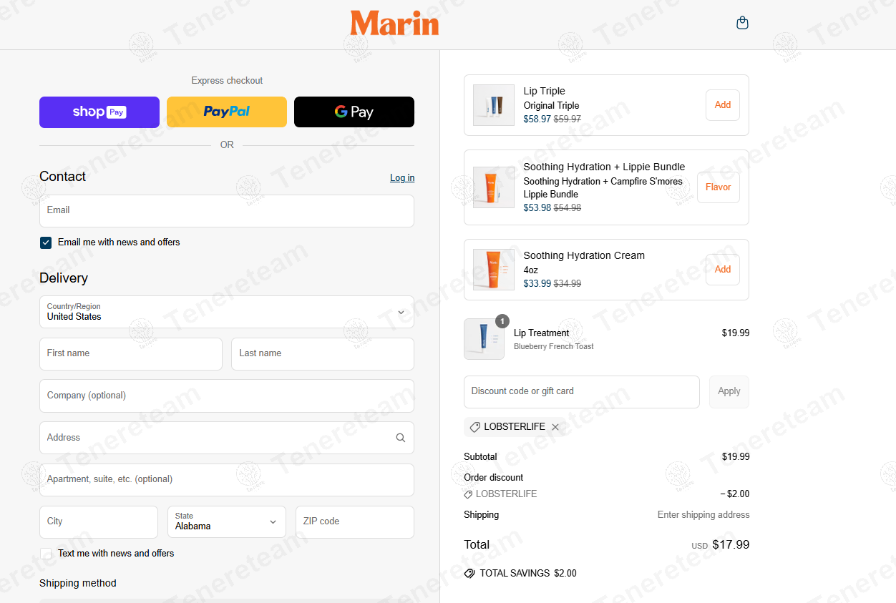Viewport: 896px width, 603px height.
Task: Pay with PayPal
Action: click(x=227, y=112)
